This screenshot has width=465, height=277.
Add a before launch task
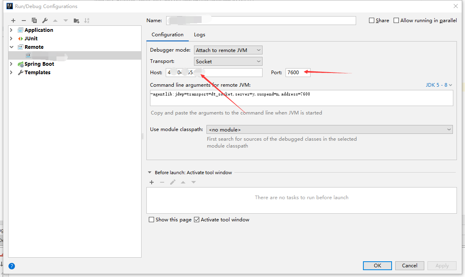tap(152, 182)
